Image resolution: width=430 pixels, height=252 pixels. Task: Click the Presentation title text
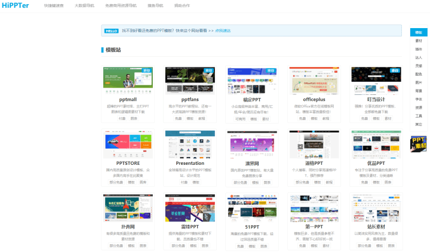190,163
